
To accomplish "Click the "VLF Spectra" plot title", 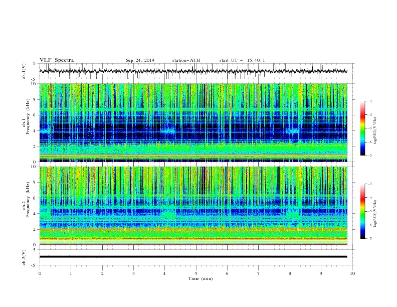I will coord(57,60).
